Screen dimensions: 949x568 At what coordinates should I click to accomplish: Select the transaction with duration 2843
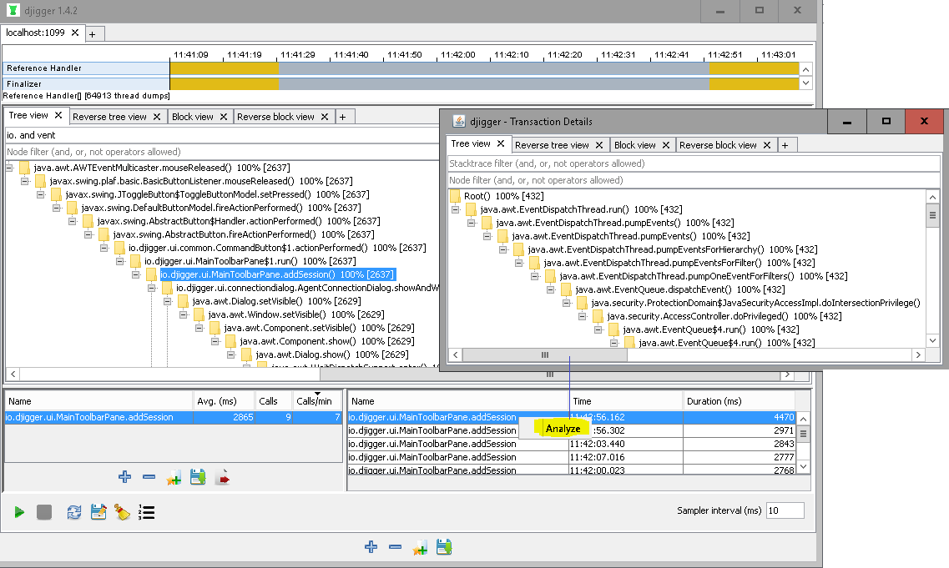(x=571, y=444)
